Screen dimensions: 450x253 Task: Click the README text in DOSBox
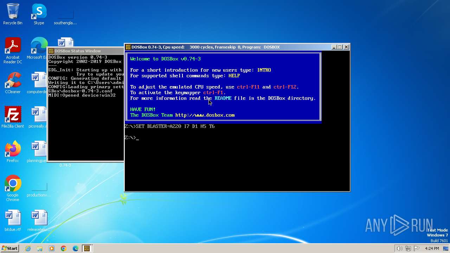coord(223,98)
